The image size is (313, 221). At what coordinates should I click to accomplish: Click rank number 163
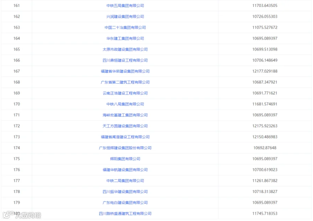point(17,27)
